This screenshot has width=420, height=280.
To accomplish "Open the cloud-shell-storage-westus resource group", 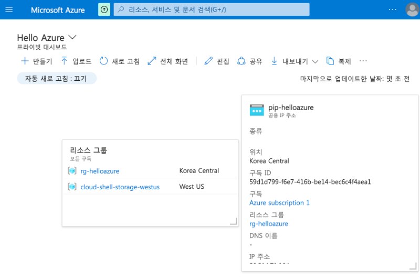I will [x=120, y=187].
